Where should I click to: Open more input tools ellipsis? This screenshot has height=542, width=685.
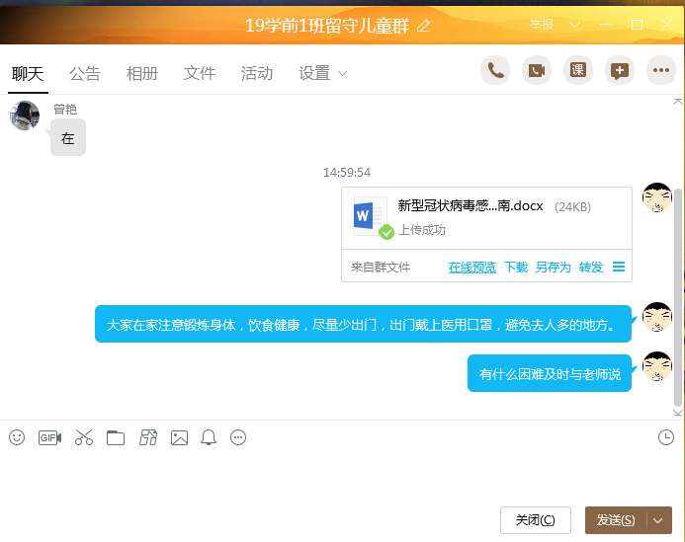tap(238, 437)
